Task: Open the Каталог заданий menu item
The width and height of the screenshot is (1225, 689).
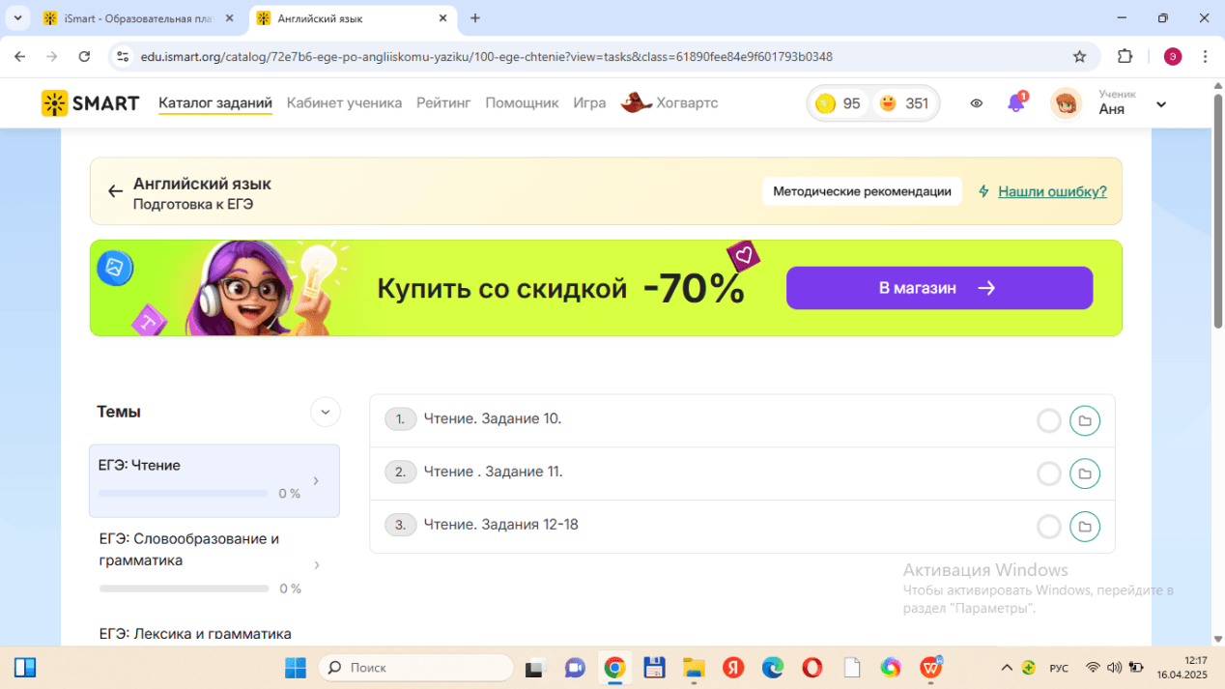Action: pyautogui.click(x=215, y=103)
